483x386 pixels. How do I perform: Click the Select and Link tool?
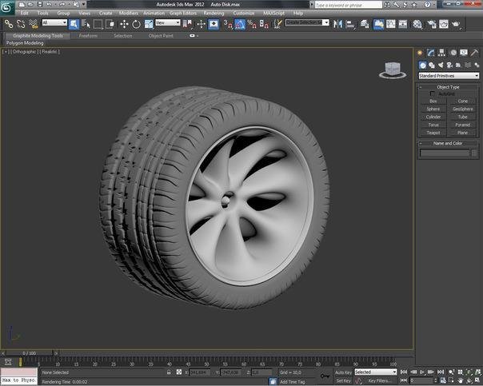click(x=9, y=24)
